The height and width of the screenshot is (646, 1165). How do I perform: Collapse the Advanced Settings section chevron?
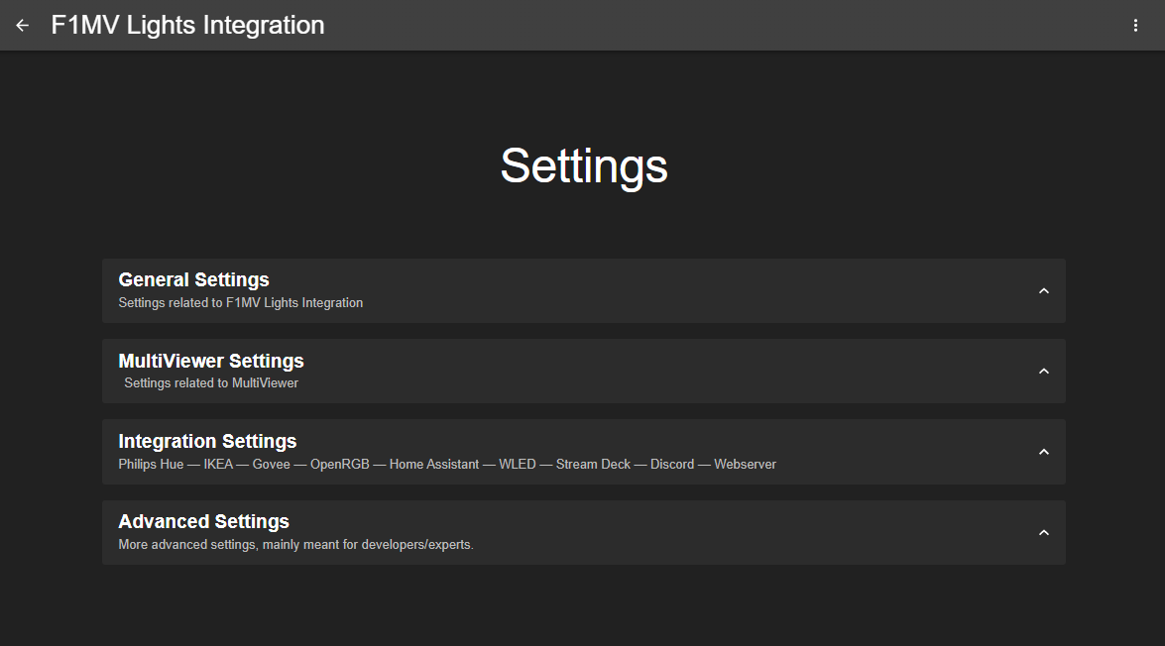coord(1043,532)
